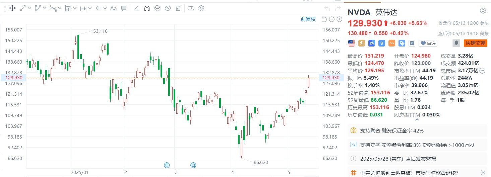Toggle continuous drawing mode icon

point(158,8)
